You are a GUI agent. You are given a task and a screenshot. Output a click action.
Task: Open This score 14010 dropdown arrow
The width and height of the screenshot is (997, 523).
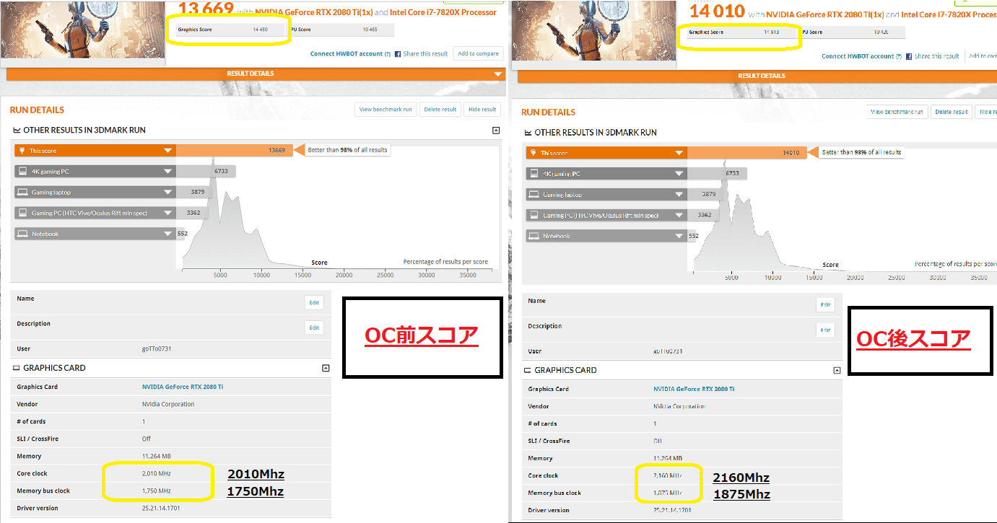tap(679, 153)
